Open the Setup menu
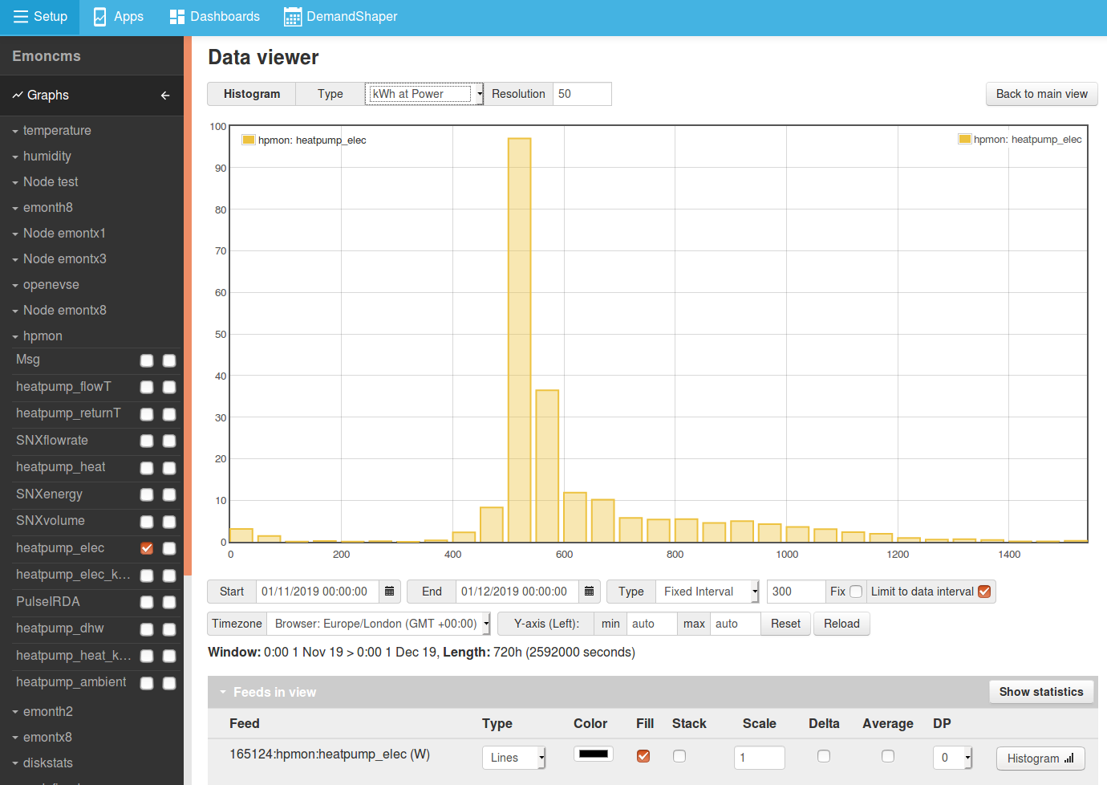 [x=40, y=17]
